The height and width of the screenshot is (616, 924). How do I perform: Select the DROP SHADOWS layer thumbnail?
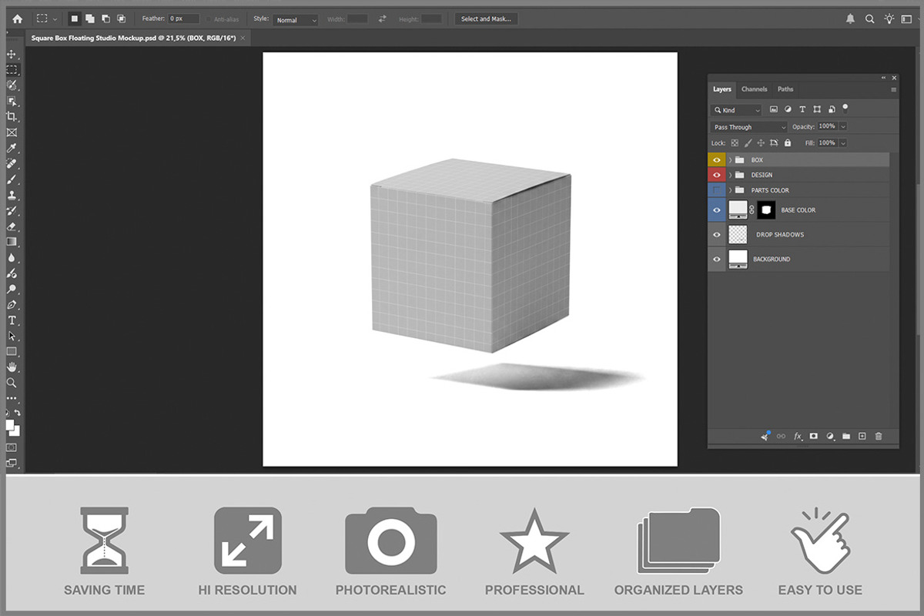click(x=738, y=234)
